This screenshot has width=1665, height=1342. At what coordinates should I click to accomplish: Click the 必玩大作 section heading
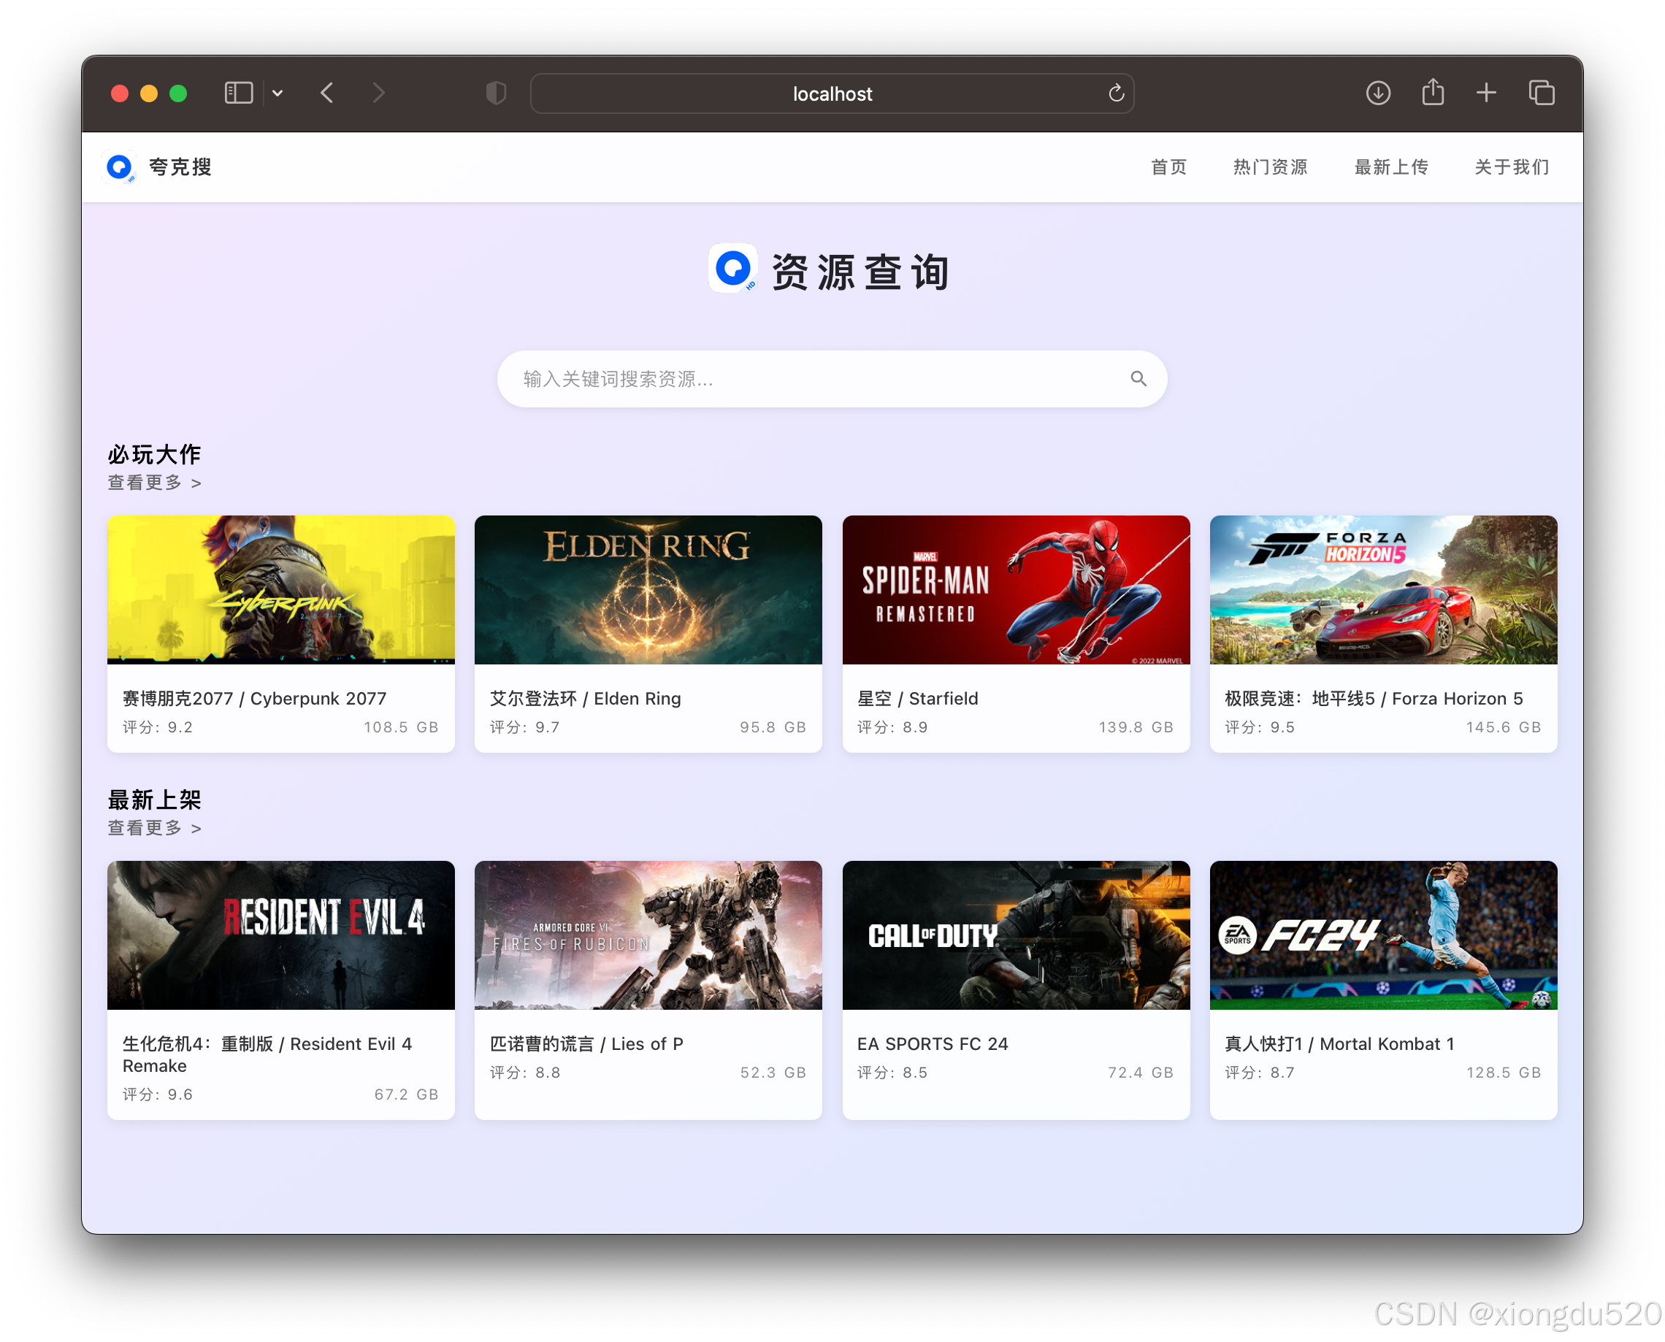(x=155, y=455)
